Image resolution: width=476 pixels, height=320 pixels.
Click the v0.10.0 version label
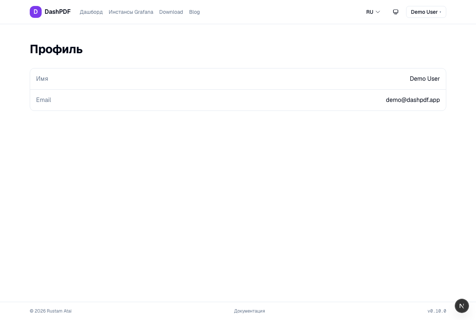pos(437,311)
